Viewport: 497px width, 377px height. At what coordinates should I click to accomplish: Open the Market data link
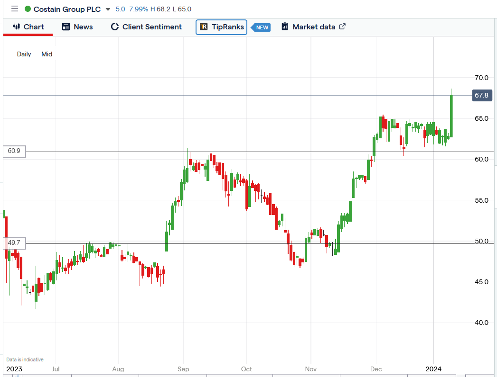click(x=313, y=27)
